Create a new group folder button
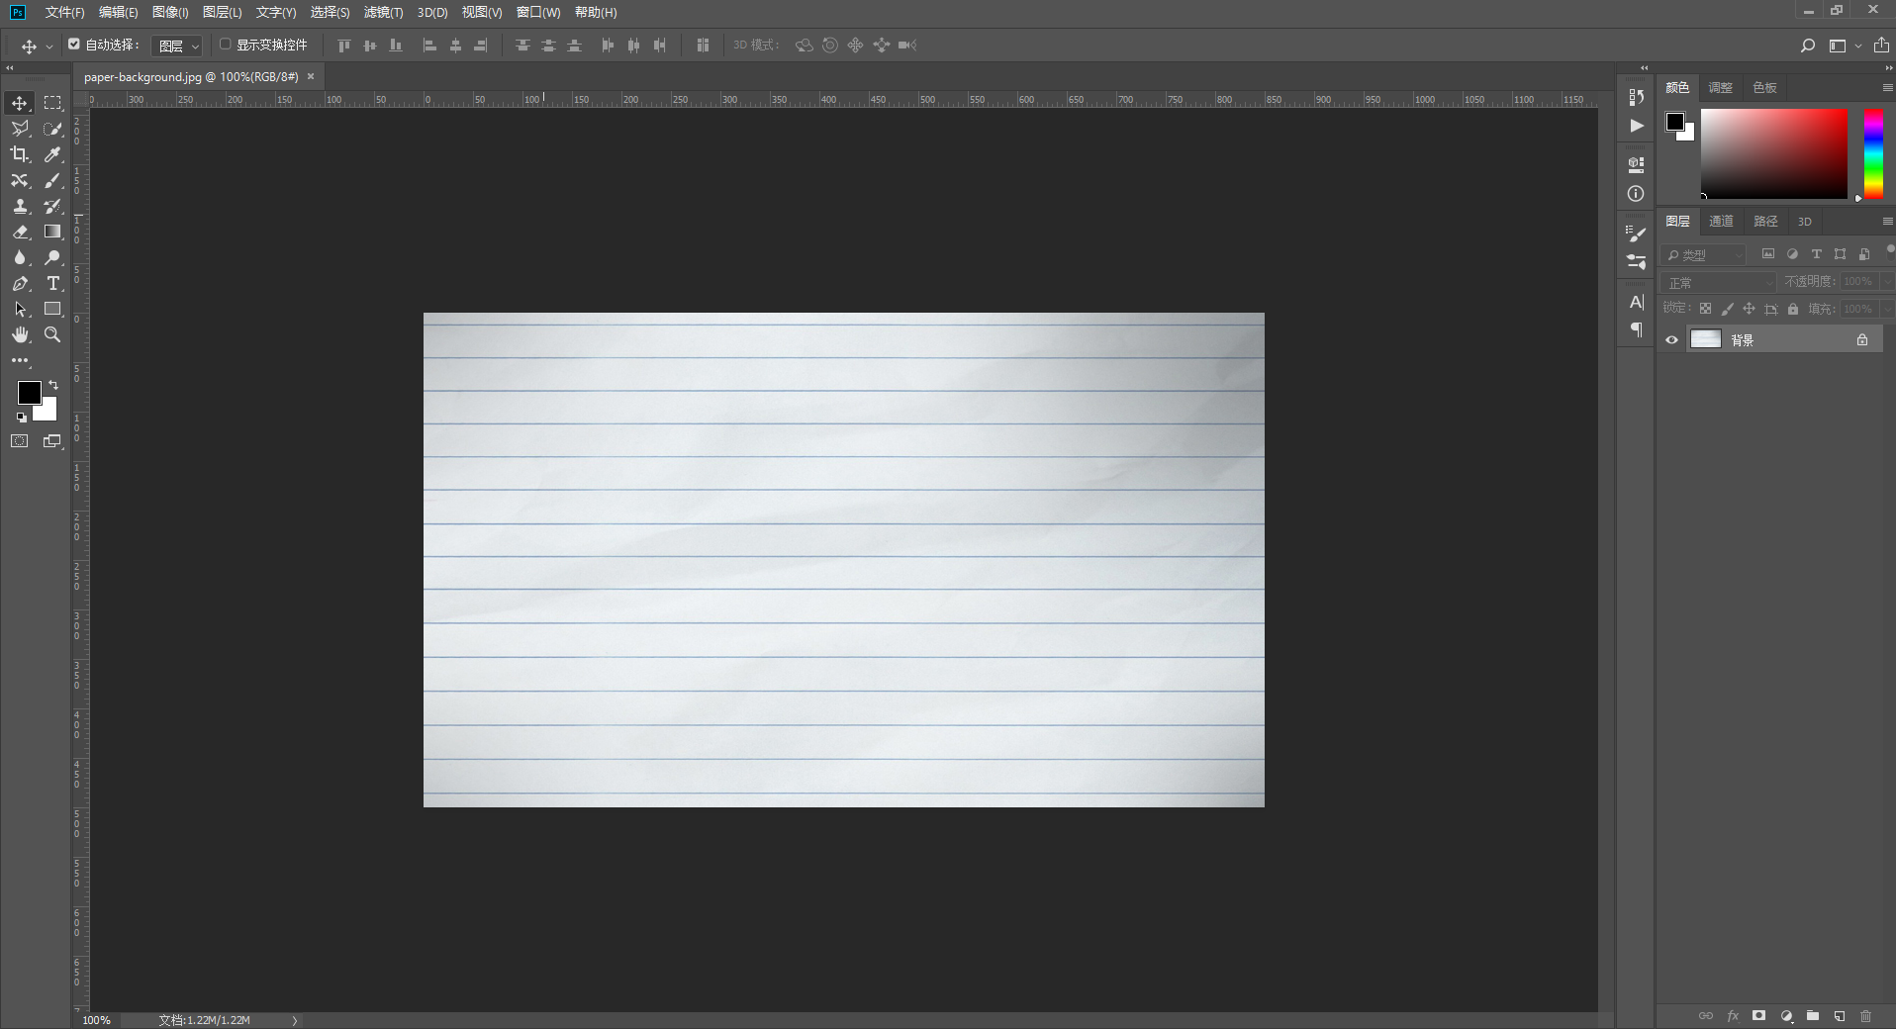 click(1812, 1016)
